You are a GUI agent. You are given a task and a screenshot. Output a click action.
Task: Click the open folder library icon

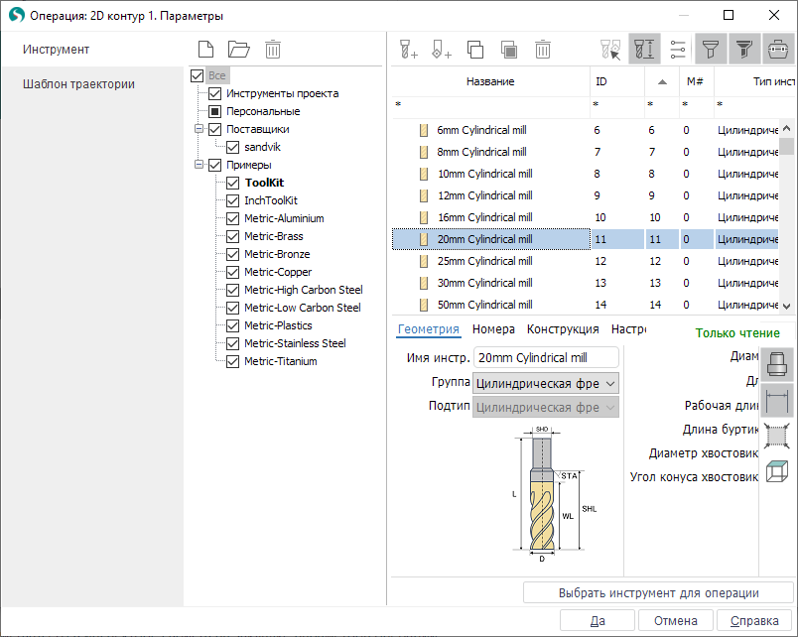[x=238, y=49]
